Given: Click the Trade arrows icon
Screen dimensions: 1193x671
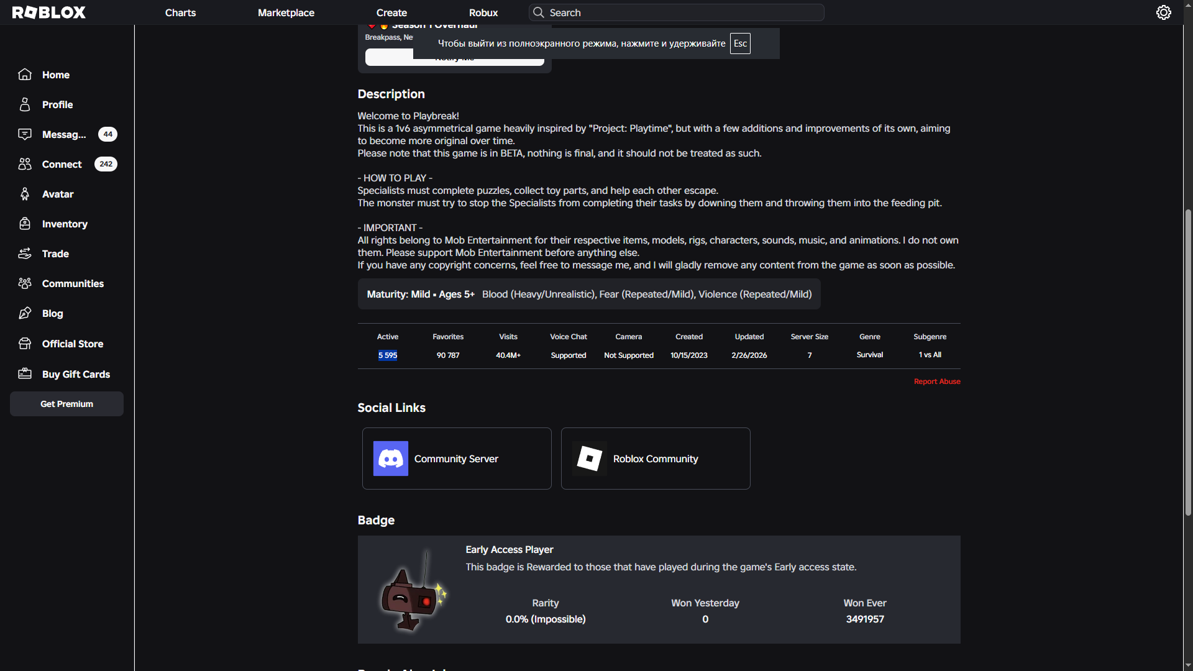Looking at the screenshot, I should [25, 253].
